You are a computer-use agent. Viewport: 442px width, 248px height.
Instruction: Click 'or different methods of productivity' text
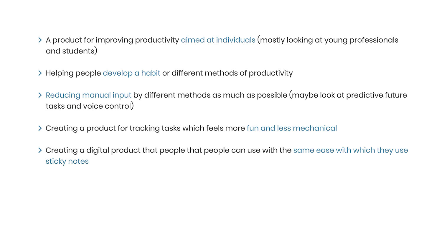point(227,73)
